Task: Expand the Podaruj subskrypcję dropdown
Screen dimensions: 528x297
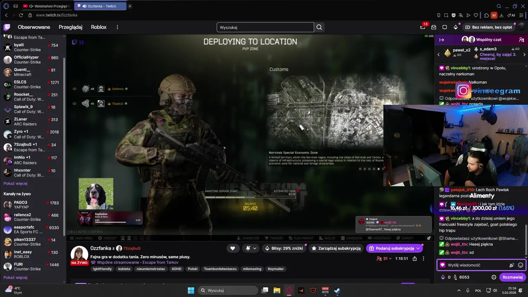Action: click(418, 248)
